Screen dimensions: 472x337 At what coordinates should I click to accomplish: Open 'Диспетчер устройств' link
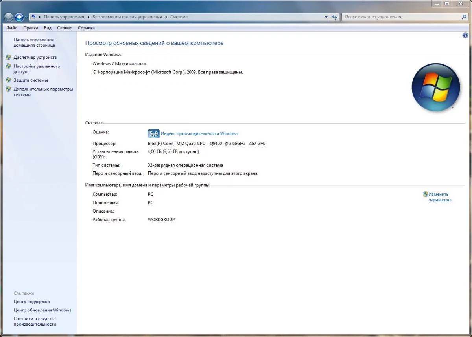click(x=35, y=57)
